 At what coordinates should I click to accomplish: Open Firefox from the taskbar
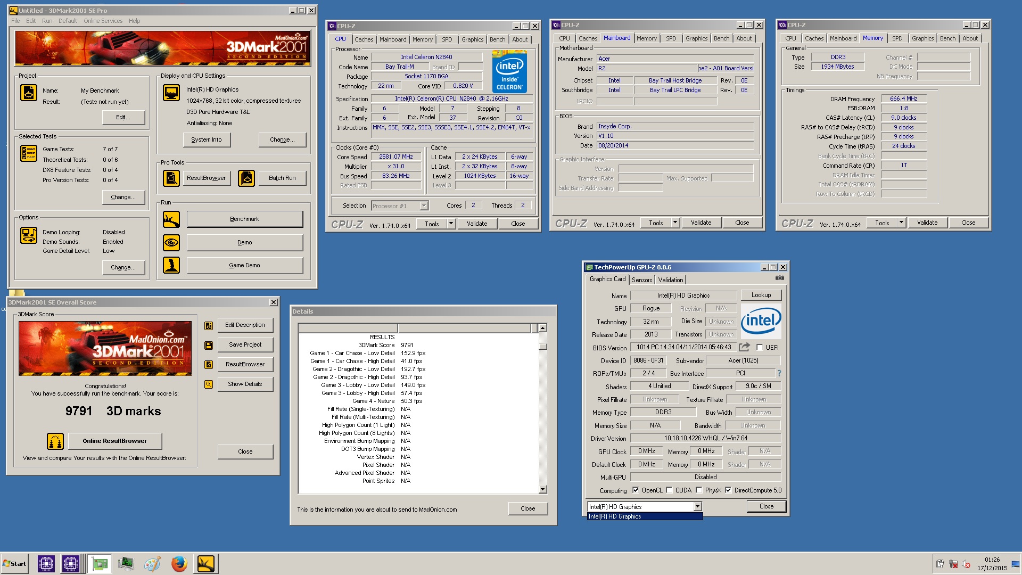(x=179, y=563)
